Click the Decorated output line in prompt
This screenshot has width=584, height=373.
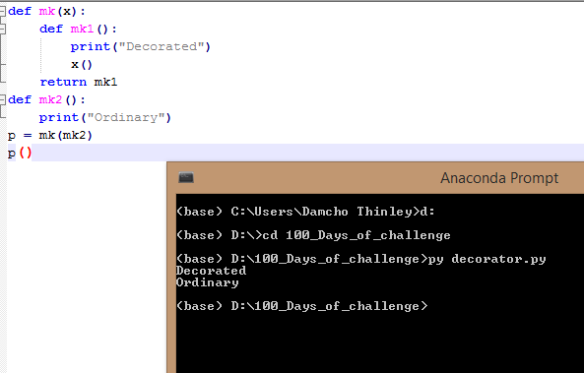211,271
